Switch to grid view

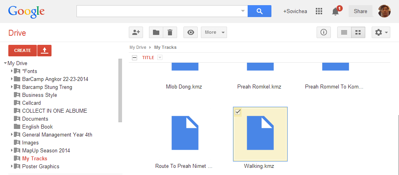click(358, 33)
